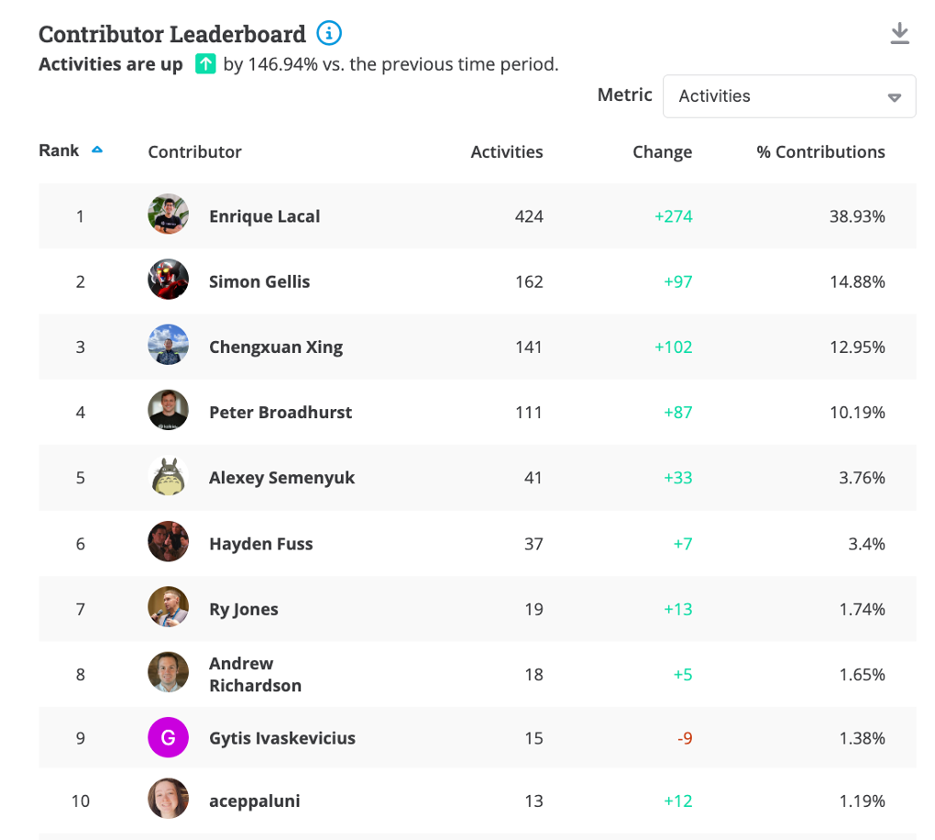This screenshot has width=935, height=840.
Task: Download the leaderboard with the download icon
Action: [899, 33]
